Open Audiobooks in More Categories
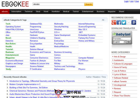 coord(119,60)
